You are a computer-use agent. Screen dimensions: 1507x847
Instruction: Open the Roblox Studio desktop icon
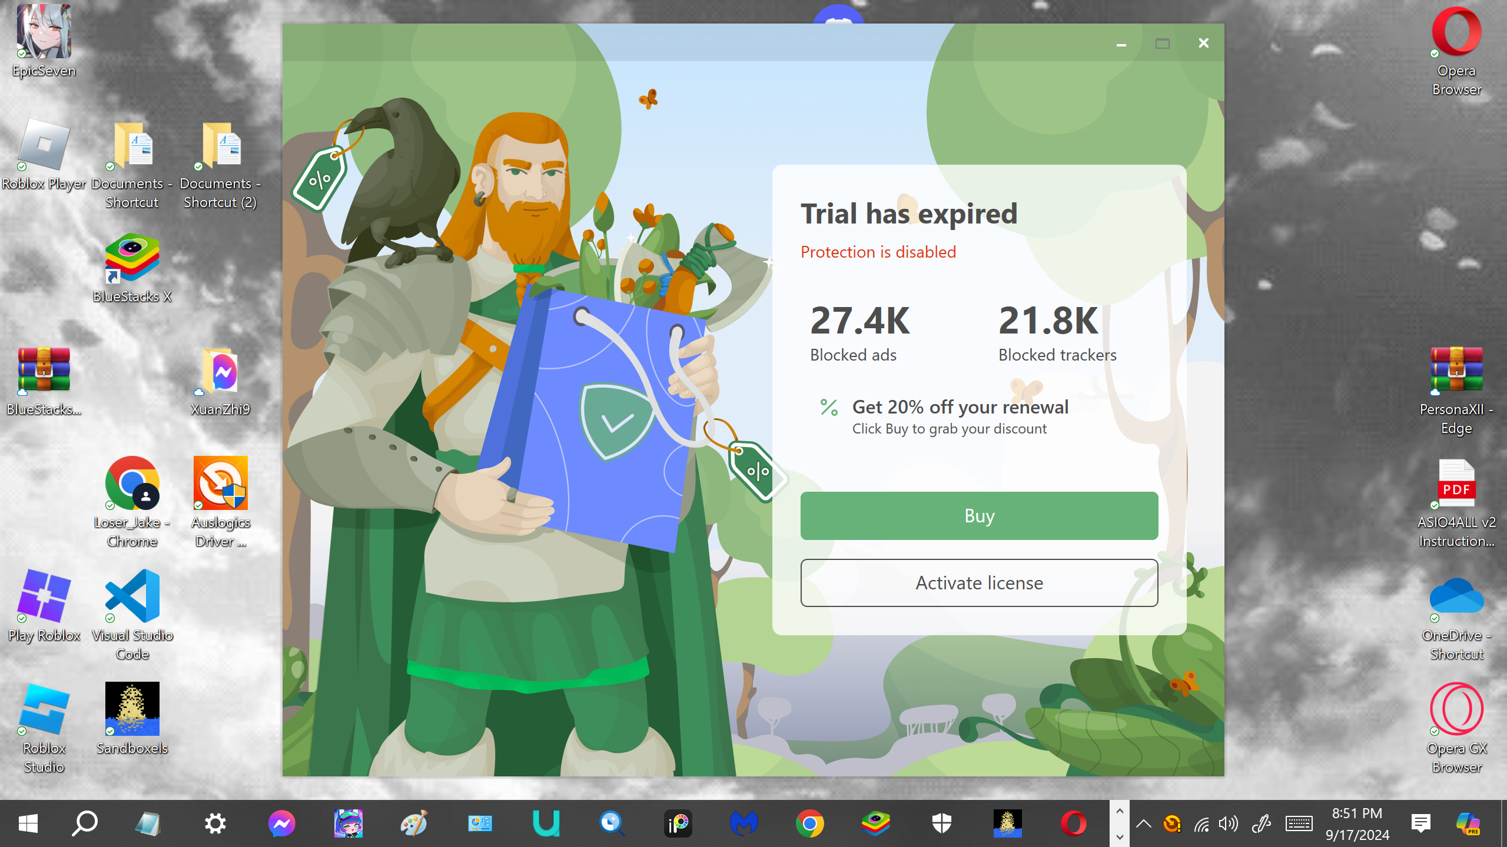pyautogui.click(x=44, y=710)
